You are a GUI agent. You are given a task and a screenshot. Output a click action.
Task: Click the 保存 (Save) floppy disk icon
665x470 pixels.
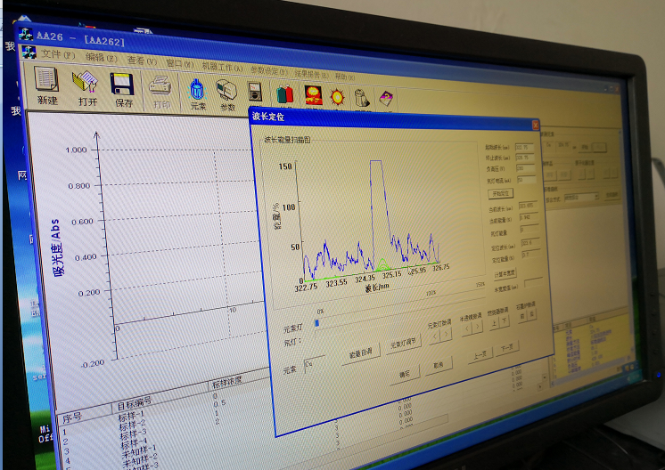tap(122, 84)
